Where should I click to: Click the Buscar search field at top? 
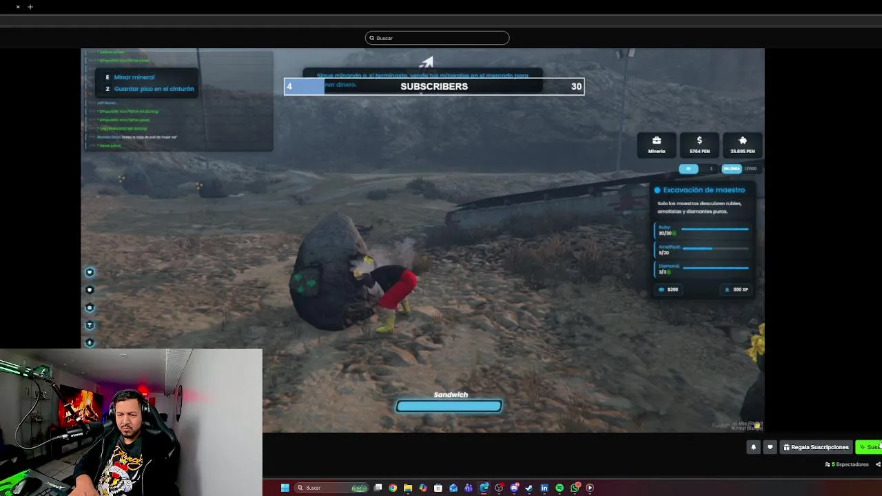point(438,38)
